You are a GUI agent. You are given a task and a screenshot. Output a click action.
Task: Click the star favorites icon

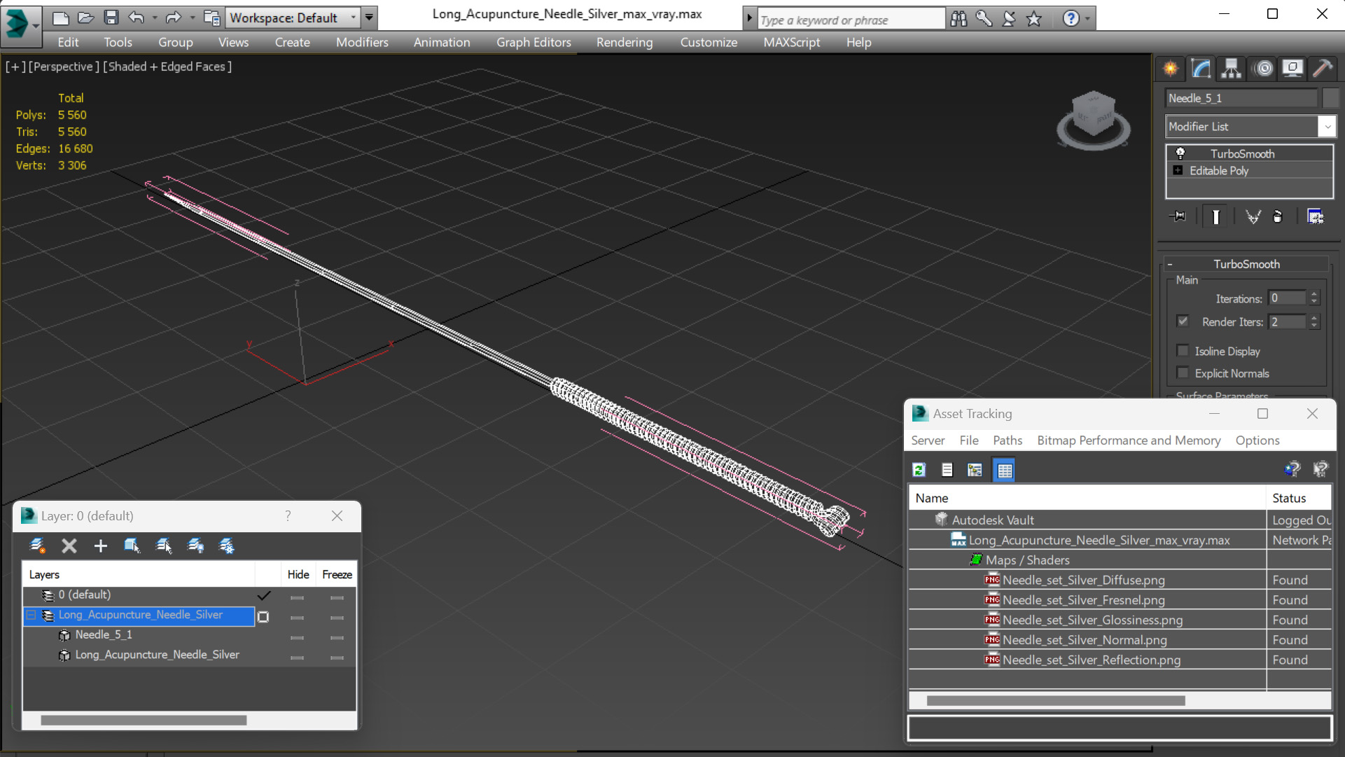pyautogui.click(x=1034, y=19)
